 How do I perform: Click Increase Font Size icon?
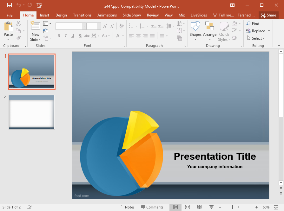tap(105, 26)
